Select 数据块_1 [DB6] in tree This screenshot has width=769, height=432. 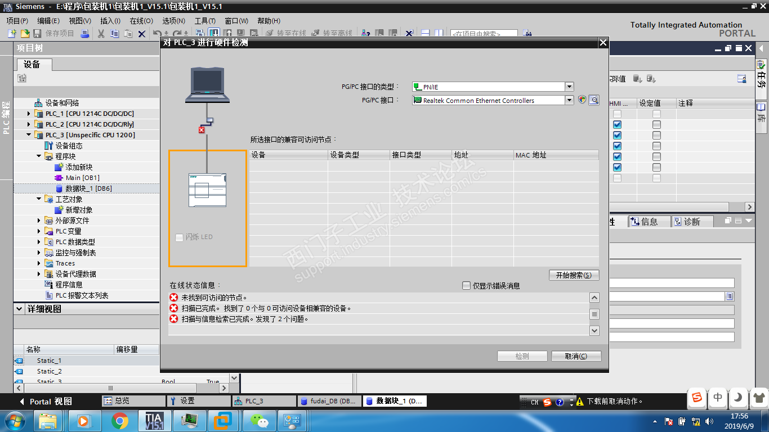(88, 188)
